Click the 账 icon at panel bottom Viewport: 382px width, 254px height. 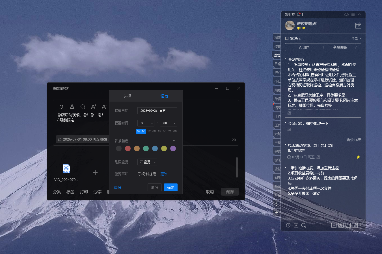341,225
